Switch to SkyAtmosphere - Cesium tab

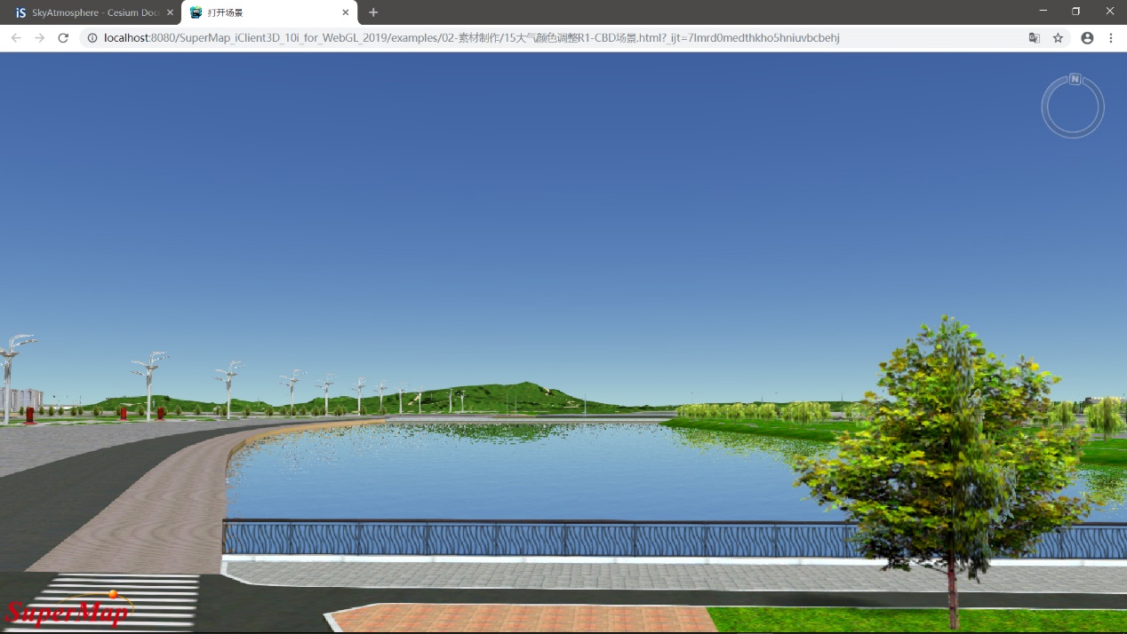pos(89,12)
